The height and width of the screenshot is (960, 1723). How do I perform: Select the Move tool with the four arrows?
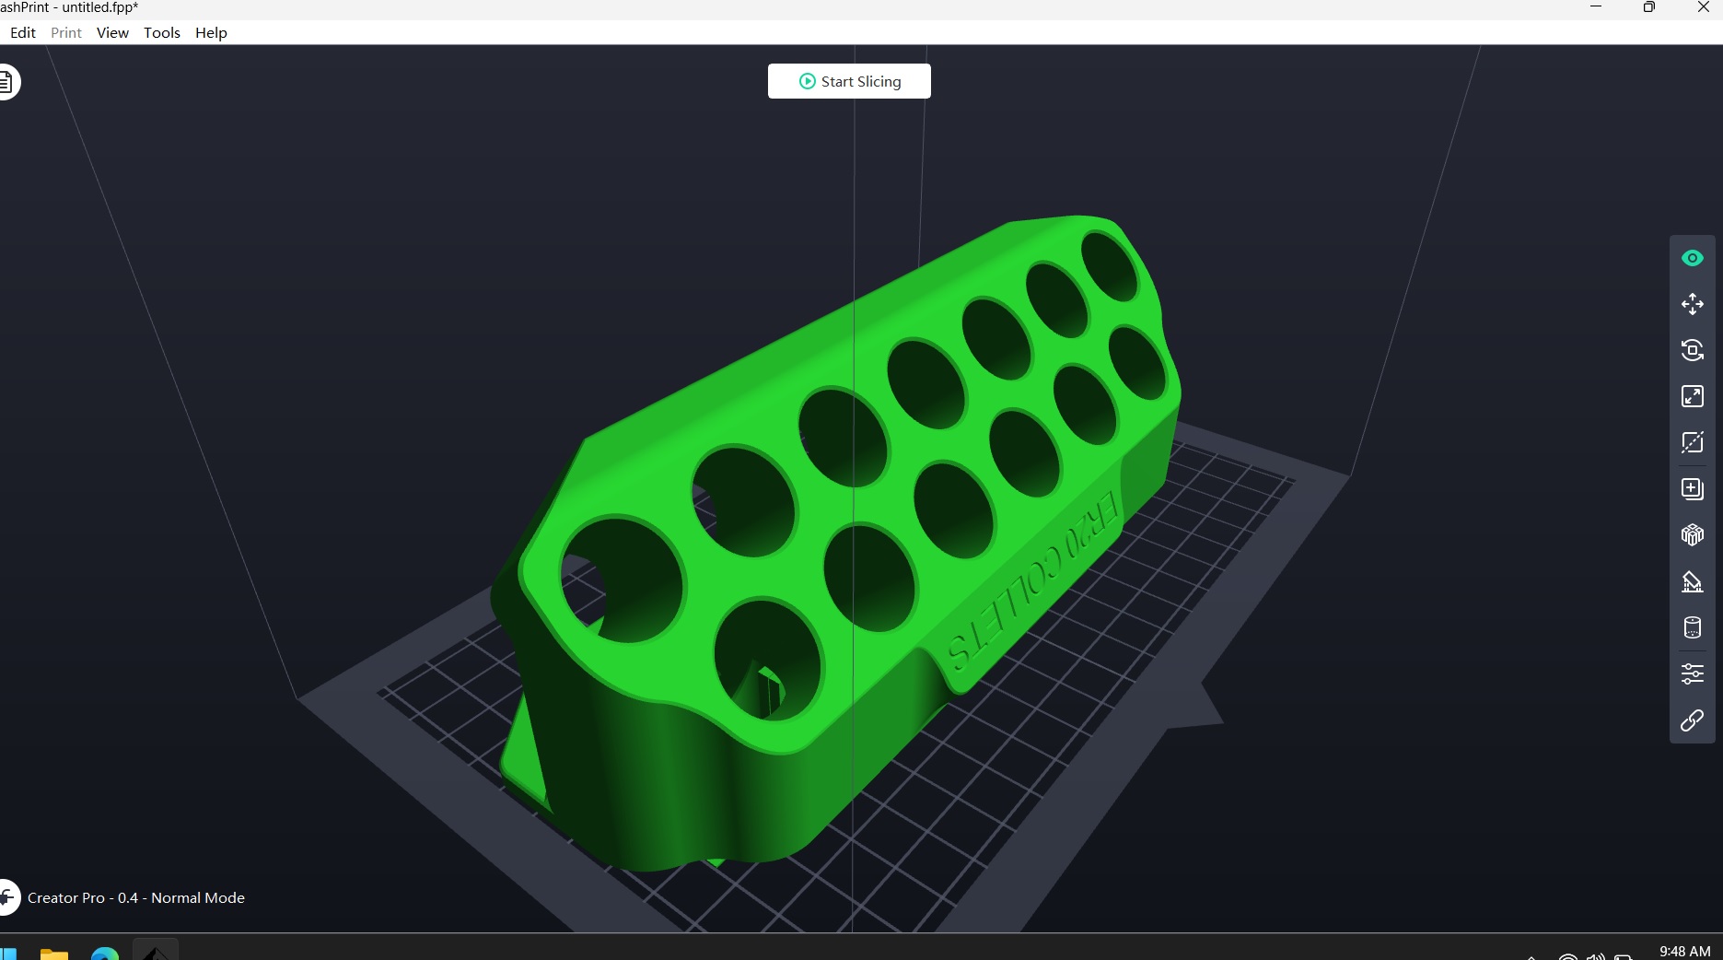(x=1692, y=304)
